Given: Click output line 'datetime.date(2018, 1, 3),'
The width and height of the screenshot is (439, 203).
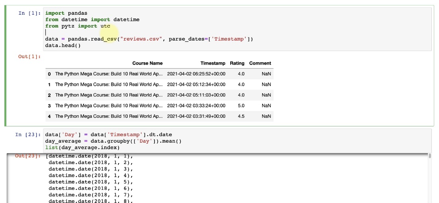Looking at the screenshot, I should pos(91,169).
